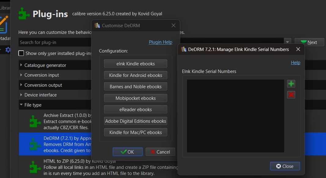Click the HTML to ZIP plugin icon
This screenshot has height=178, width=326.
(35, 167)
